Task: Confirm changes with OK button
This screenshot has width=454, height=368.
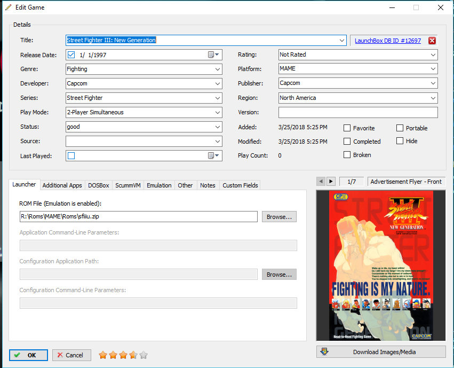Action: [28, 355]
